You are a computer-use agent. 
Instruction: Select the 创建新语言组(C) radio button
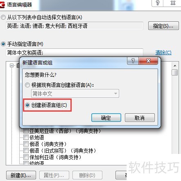click(27, 105)
